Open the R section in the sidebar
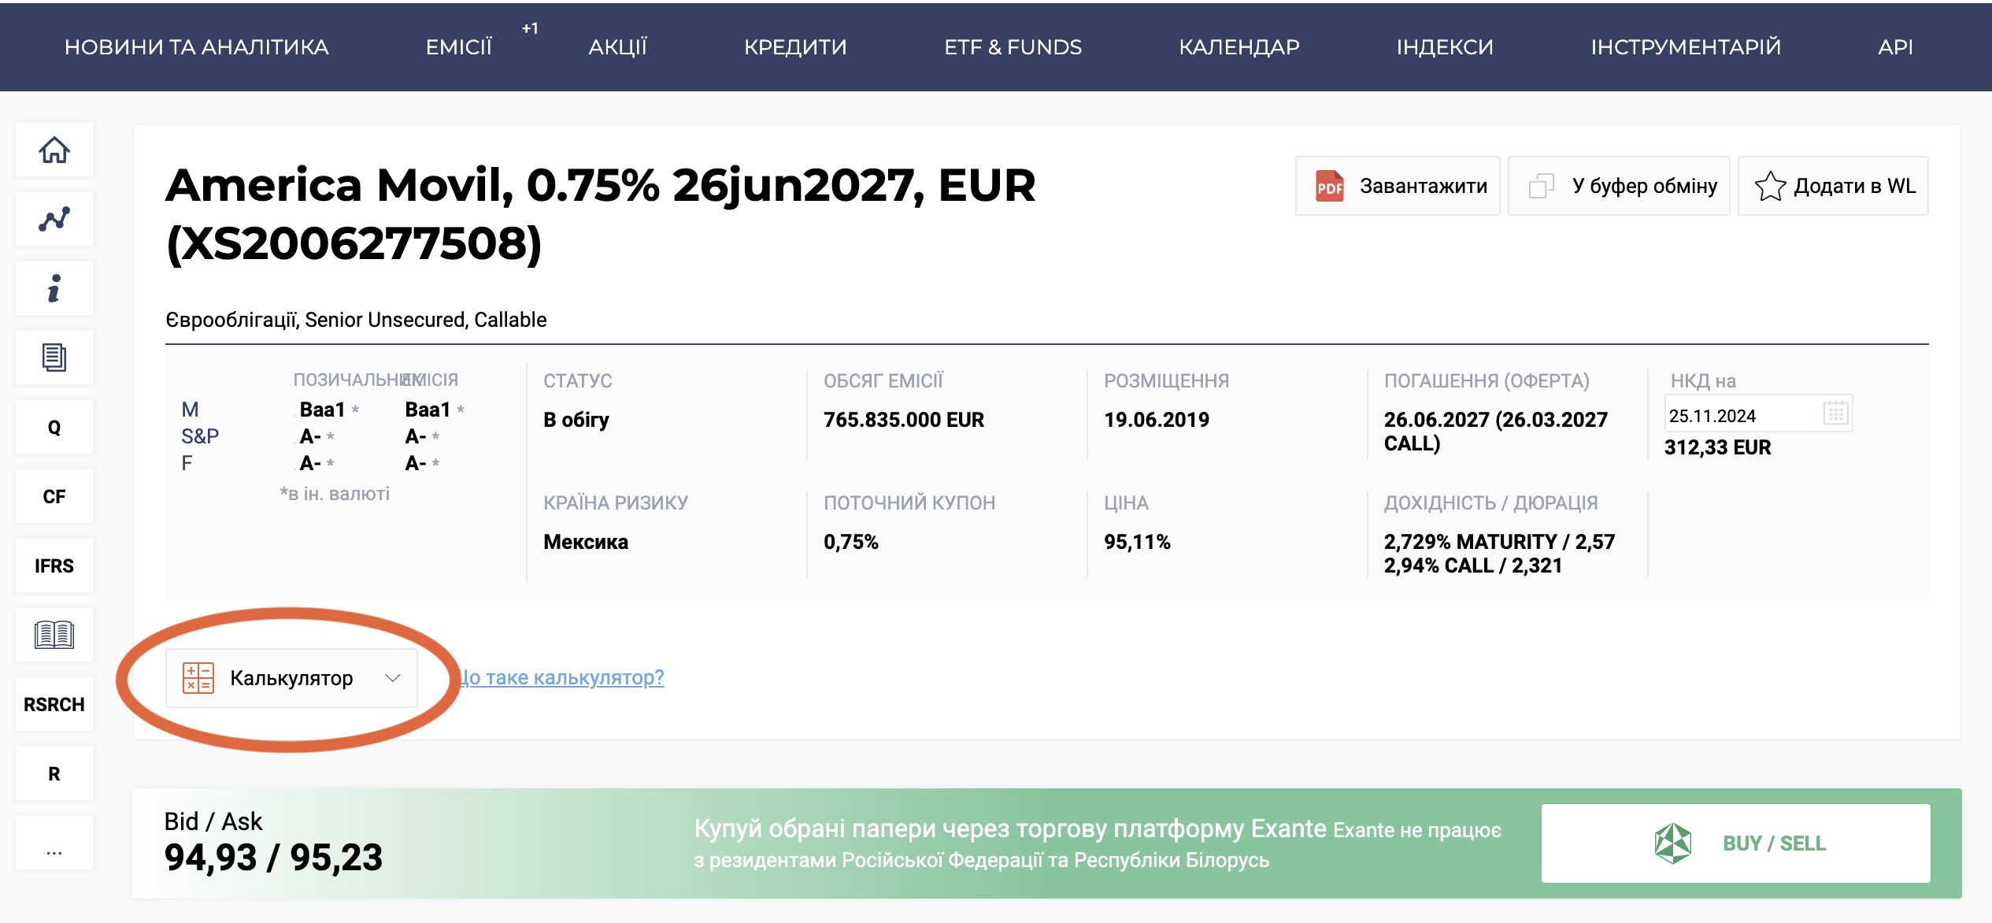The width and height of the screenshot is (1992, 923). tap(54, 773)
